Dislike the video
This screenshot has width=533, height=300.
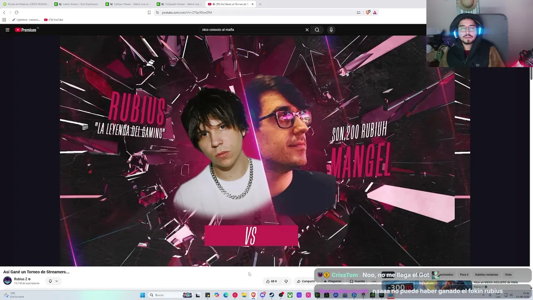[x=286, y=281]
